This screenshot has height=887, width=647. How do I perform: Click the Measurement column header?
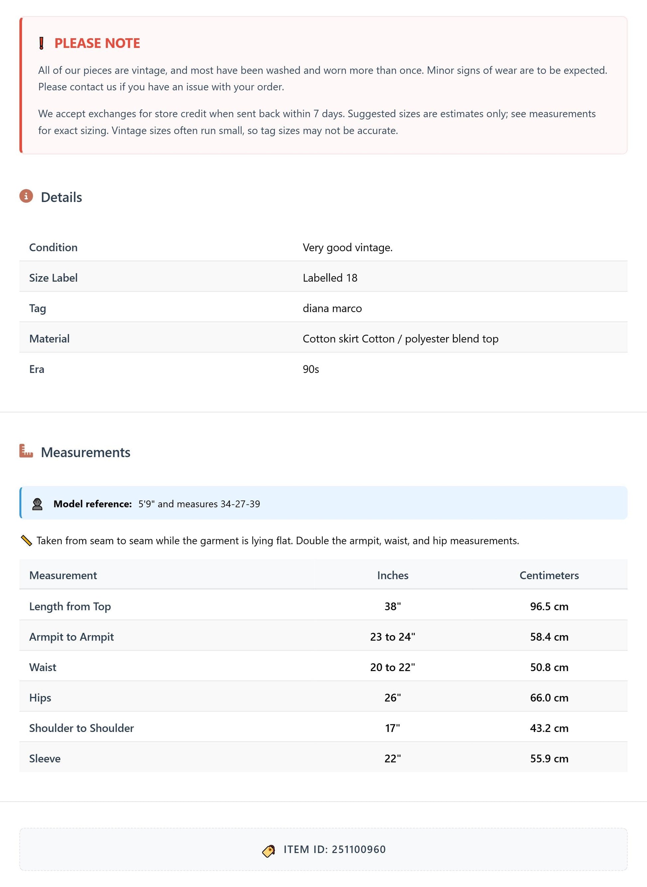[x=63, y=575]
